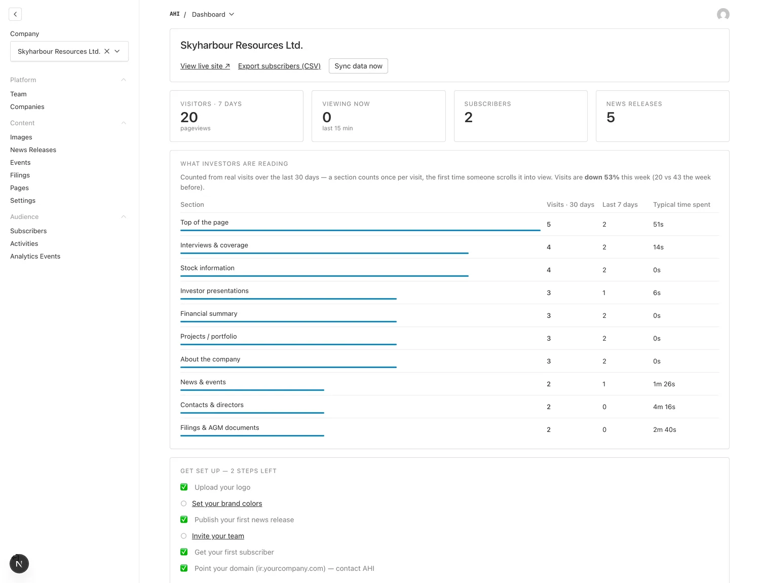Click the Sync data now button

[358, 66]
